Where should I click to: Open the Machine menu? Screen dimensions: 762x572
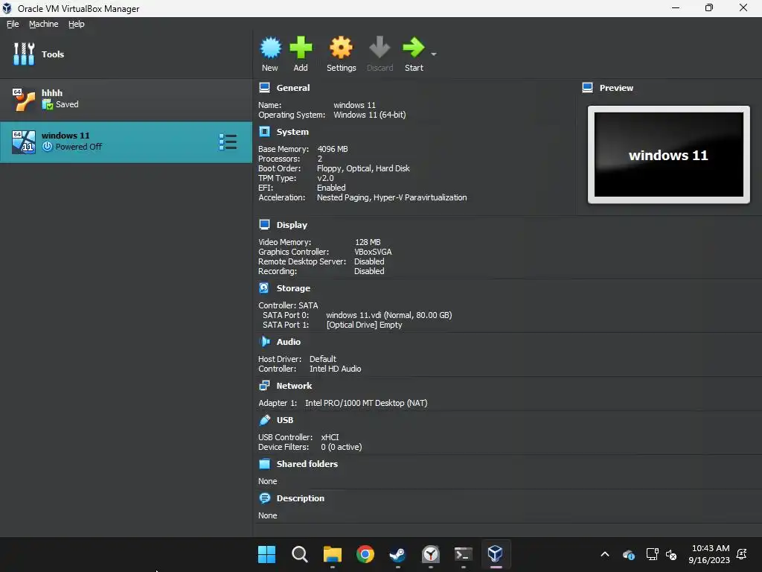tap(44, 24)
